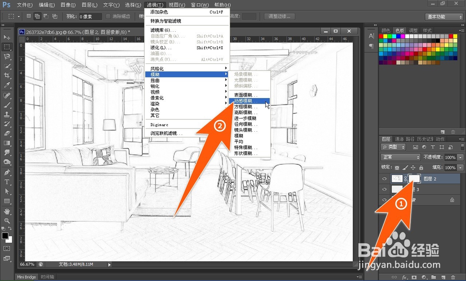
Task: Select the Brush tool
Action: coord(7,105)
